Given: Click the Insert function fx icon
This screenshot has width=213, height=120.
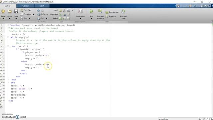Looking at the screenshot, I should (64, 10).
